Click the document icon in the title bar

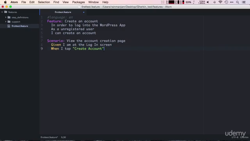[x=79, y=7]
